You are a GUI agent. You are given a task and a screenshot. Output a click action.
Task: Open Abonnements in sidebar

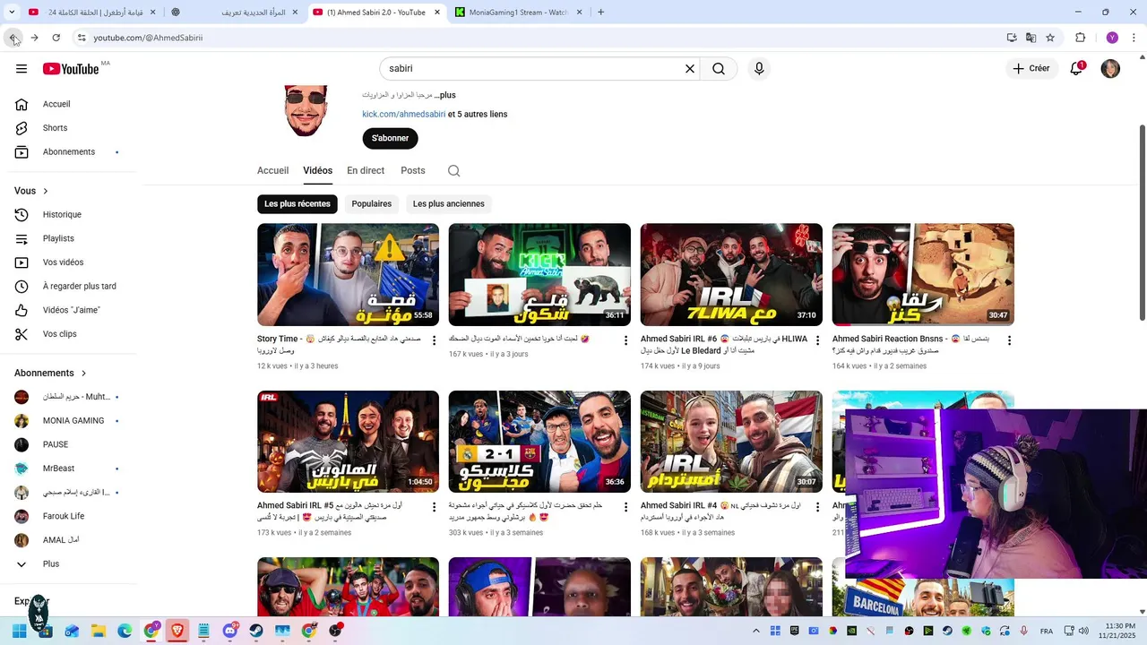(x=68, y=152)
